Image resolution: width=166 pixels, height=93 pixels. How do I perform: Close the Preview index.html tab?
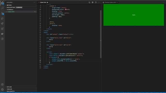(x=117, y=2)
